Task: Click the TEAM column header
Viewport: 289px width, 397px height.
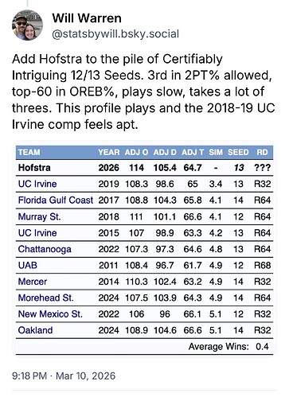Action: [29, 152]
